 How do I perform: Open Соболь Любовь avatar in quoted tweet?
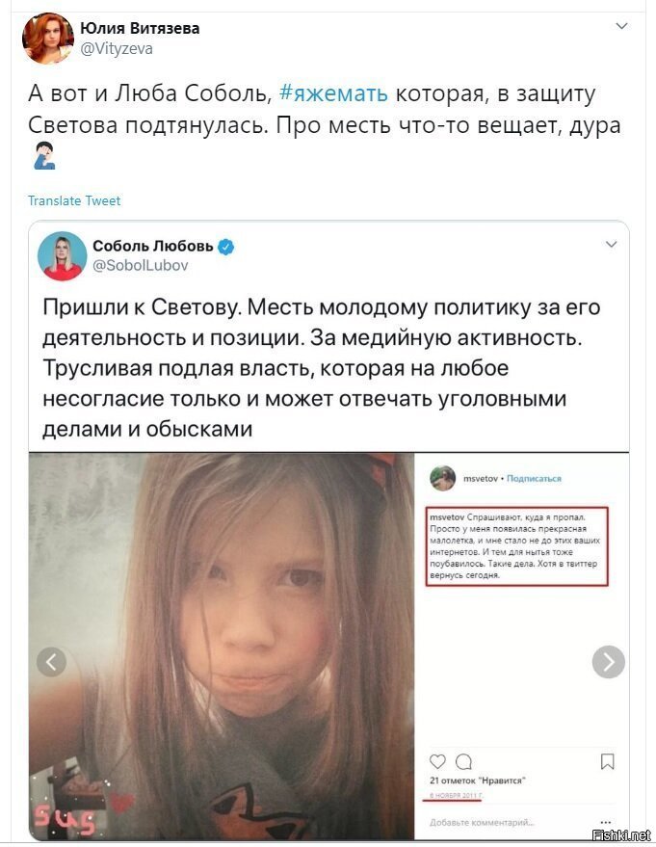[62, 256]
